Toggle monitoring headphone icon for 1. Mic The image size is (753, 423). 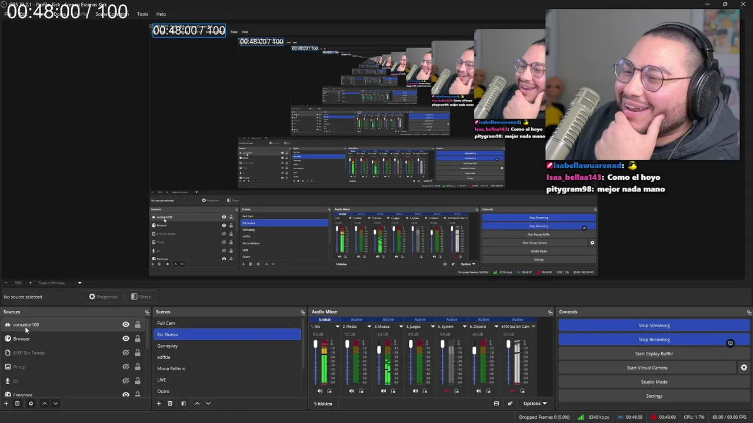pos(329,391)
